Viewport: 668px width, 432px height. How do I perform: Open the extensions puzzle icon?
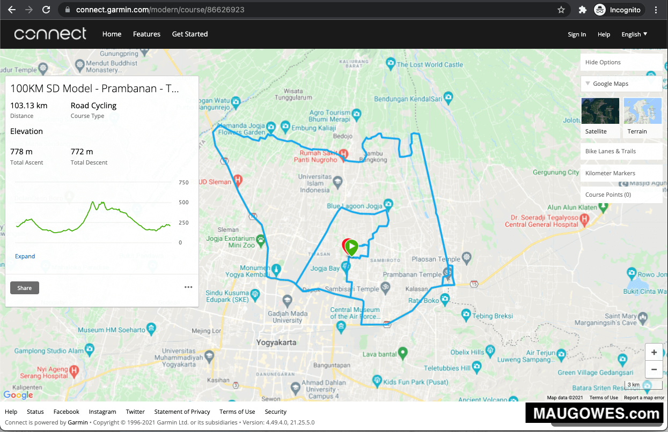(582, 10)
